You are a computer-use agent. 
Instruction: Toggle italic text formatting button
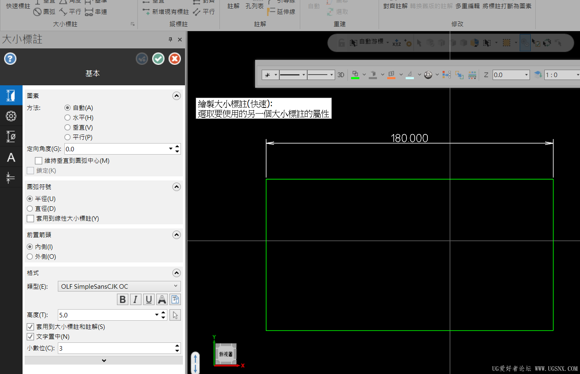[x=135, y=299]
